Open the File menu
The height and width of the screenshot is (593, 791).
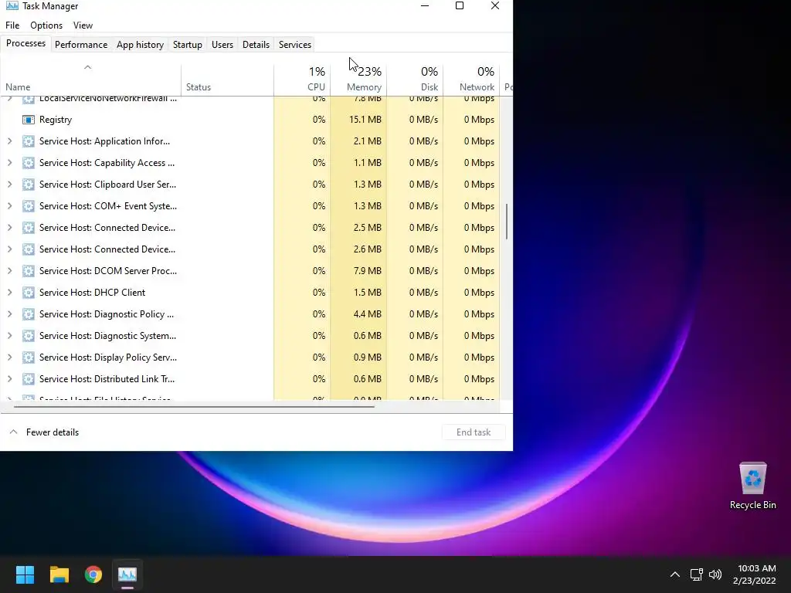pyautogui.click(x=12, y=25)
